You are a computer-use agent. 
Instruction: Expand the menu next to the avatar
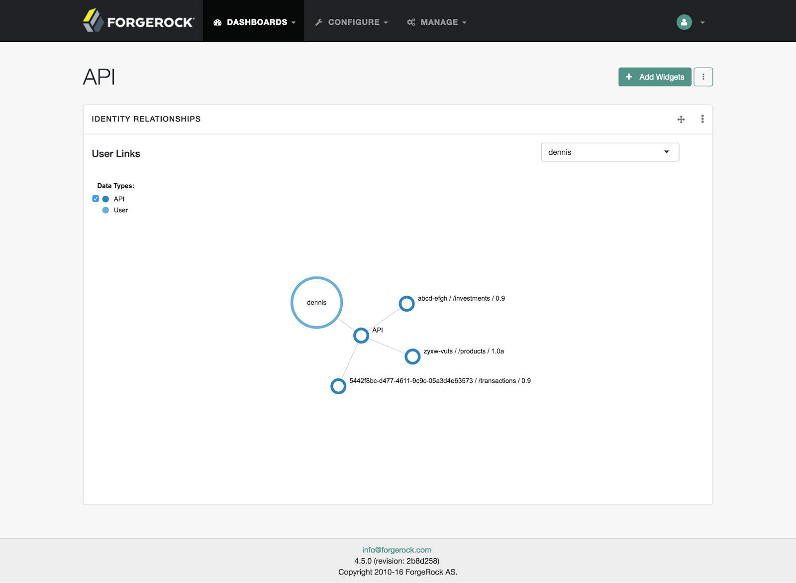tap(702, 23)
